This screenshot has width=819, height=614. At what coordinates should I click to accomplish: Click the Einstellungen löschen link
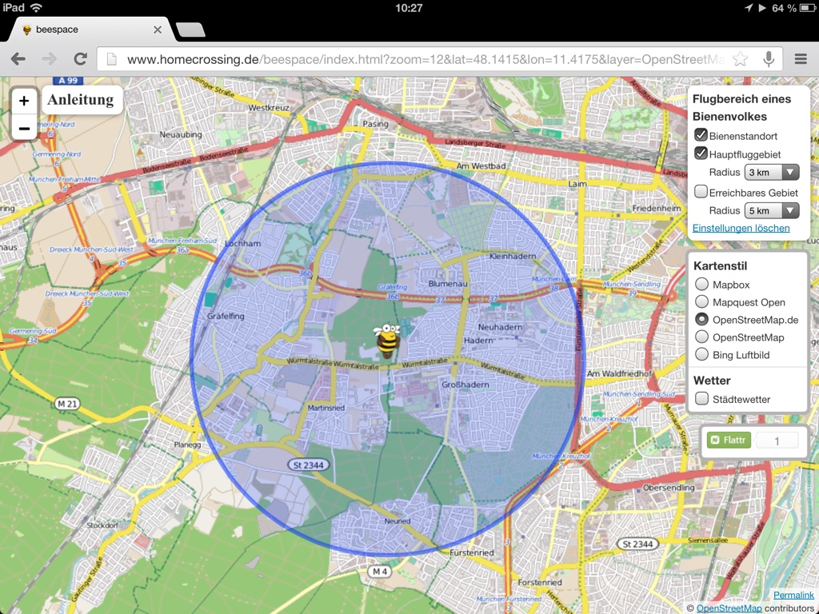741,228
